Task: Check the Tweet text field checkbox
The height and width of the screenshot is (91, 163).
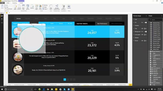Action: pyautogui.click(x=151, y=79)
